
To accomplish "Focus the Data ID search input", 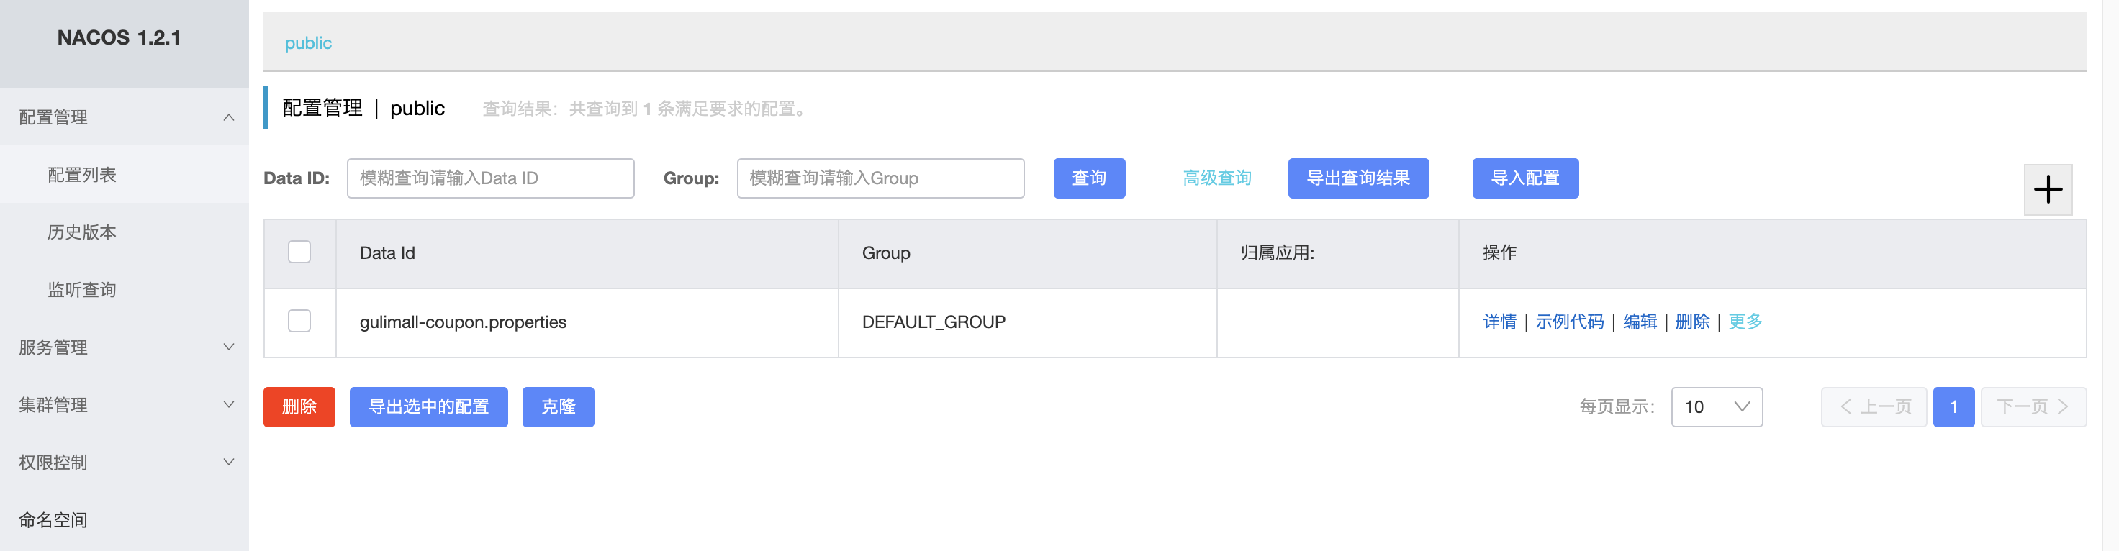I will [x=490, y=178].
